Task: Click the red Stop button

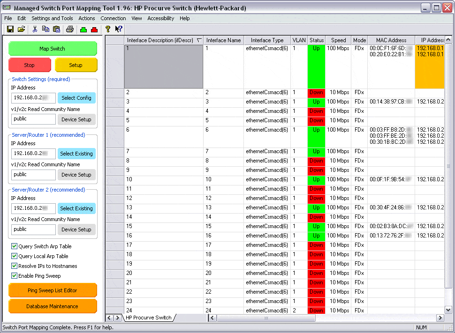Action: coord(30,65)
